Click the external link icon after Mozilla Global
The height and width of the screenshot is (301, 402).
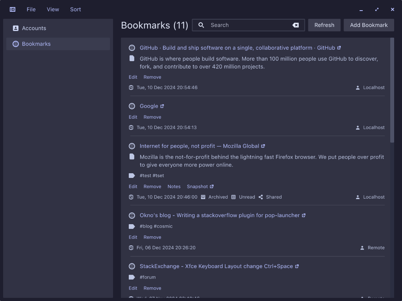point(263,146)
